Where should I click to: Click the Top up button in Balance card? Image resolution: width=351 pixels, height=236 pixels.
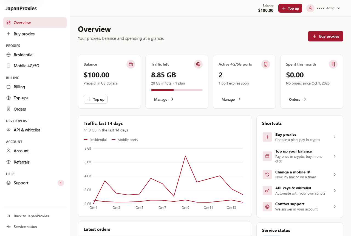coord(95,99)
